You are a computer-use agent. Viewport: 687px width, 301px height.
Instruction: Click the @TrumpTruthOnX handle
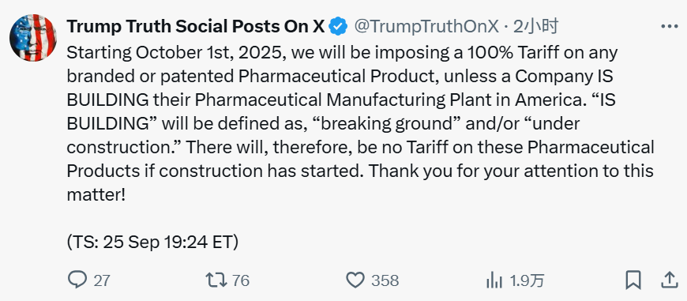pyautogui.click(x=426, y=27)
